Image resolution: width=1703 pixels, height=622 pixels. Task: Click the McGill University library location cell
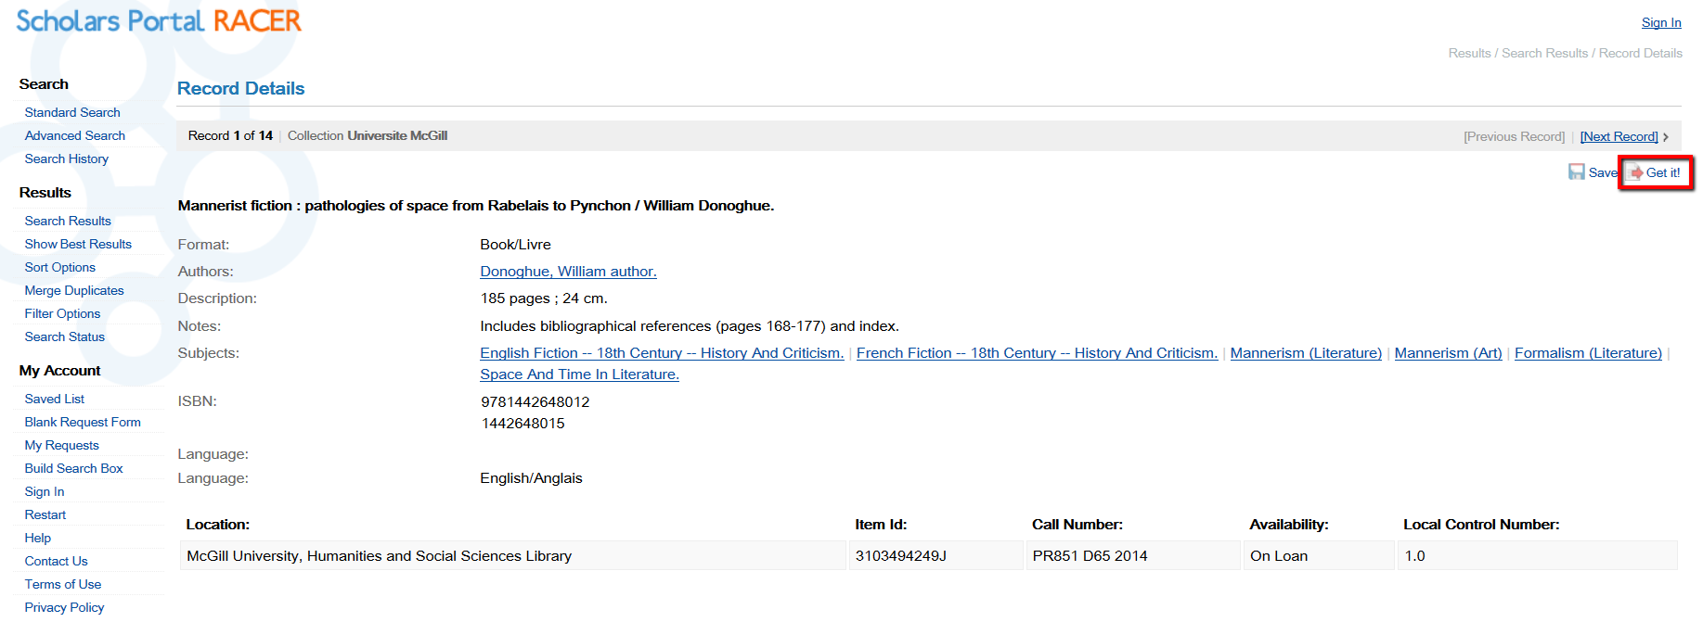(x=513, y=556)
